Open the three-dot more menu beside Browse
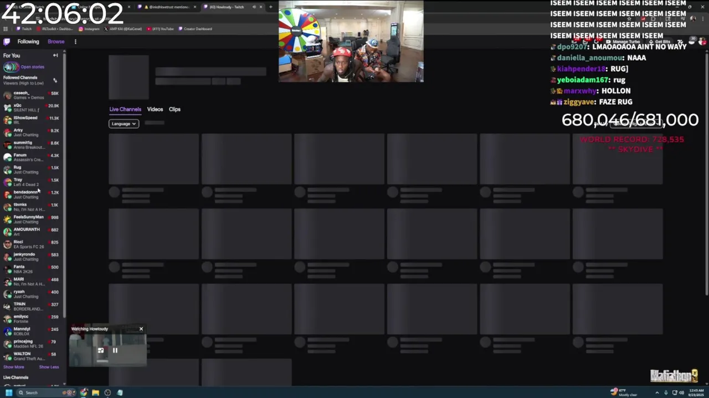This screenshot has width=709, height=398. [75, 41]
